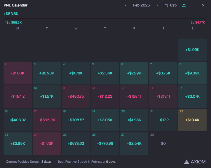Screen dimensions: 211x168
Task: Select day 7 cell showing +$3.75K
Action: click(163, 73)
